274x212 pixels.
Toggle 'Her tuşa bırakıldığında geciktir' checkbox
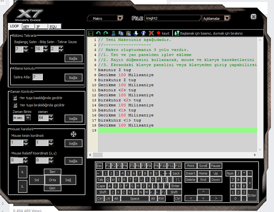(15, 105)
